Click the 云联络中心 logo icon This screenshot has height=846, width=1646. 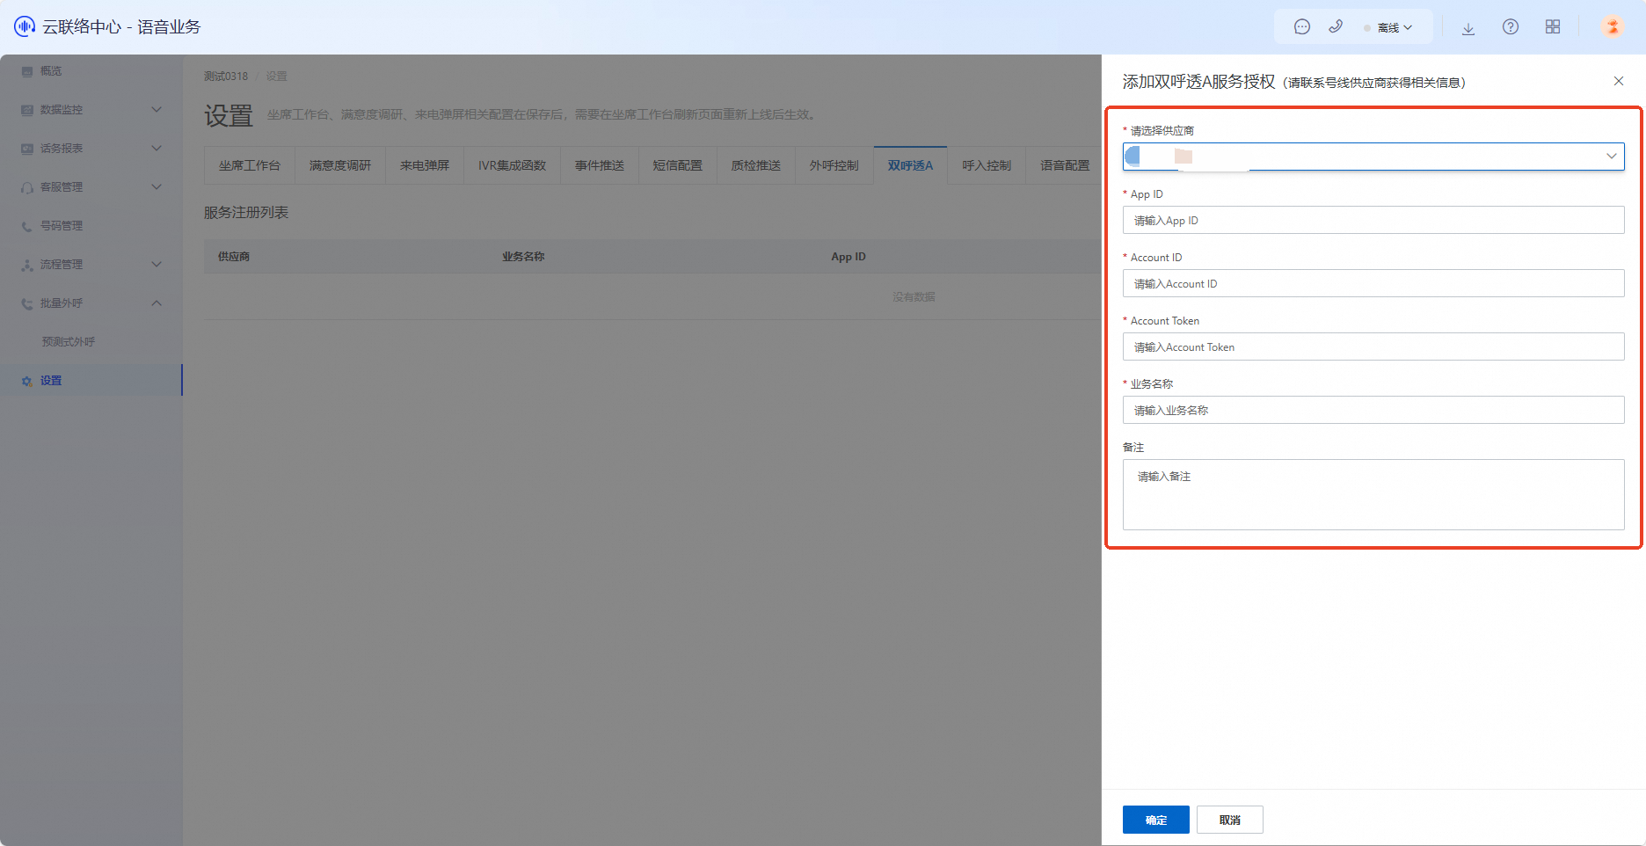(25, 26)
